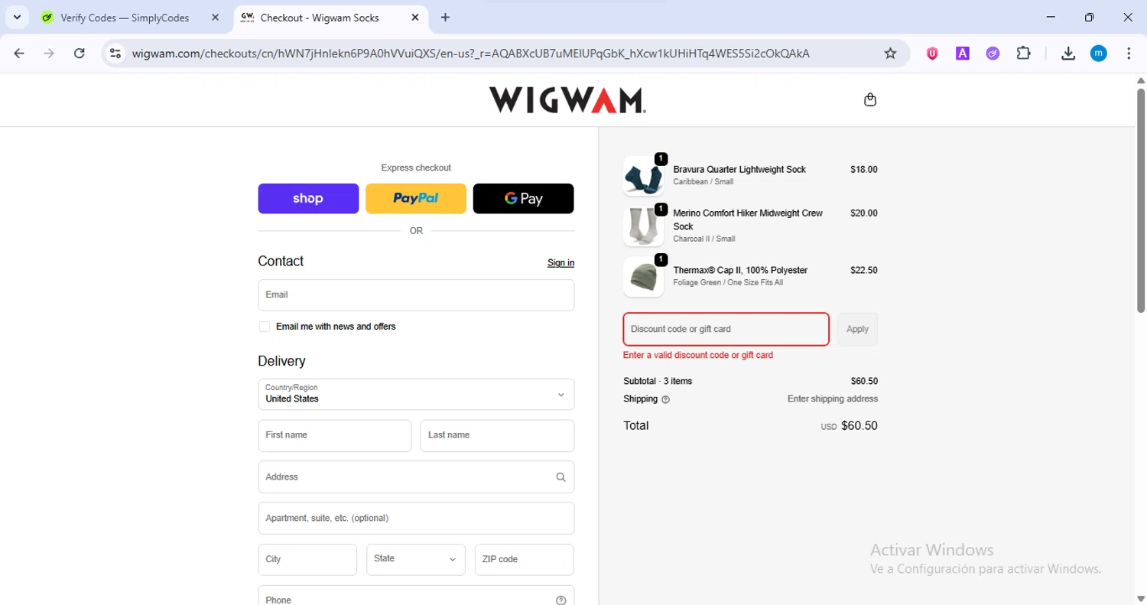The width and height of the screenshot is (1147, 605).
Task: Click the 'Charcoal II / Small' variant text
Action: coord(704,239)
